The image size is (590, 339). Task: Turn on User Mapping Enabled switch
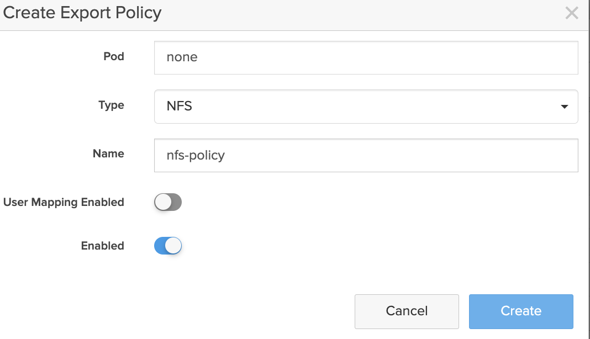pos(168,203)
